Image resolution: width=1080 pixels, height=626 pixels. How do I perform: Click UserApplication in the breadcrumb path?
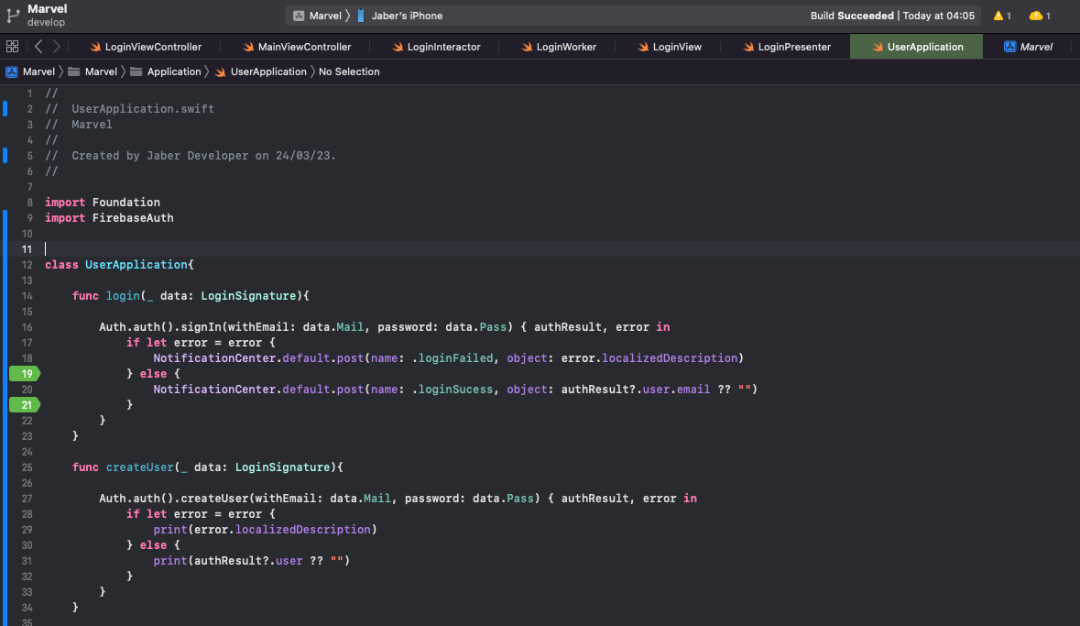[268, 71]
